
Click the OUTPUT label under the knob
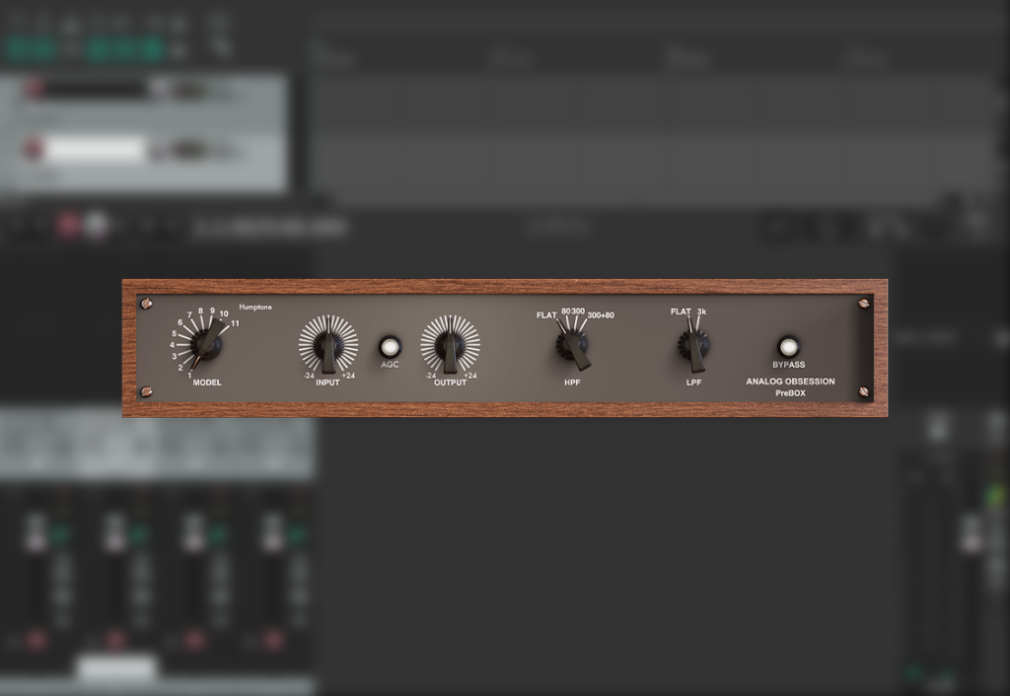pyautogui.click(x=450, y=383)
